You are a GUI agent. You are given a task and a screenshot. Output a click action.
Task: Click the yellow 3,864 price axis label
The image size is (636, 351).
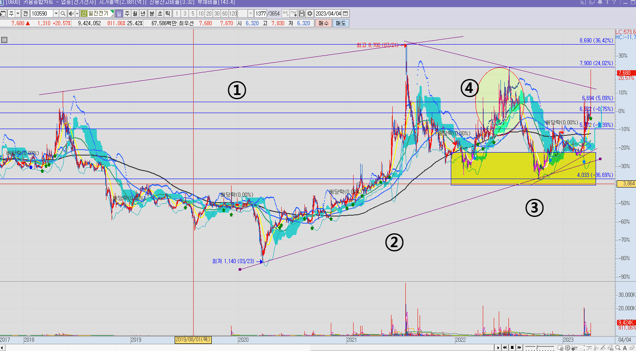[626, 184]
